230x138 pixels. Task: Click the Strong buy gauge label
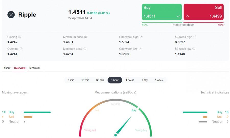[141, 130]
